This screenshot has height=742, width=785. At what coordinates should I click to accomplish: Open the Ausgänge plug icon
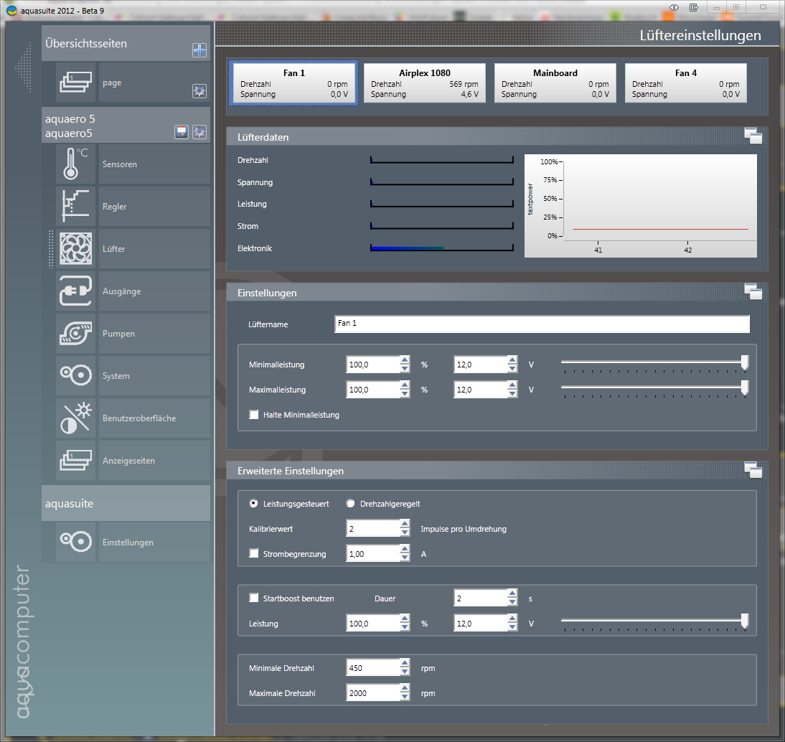[x=75, y=291]
